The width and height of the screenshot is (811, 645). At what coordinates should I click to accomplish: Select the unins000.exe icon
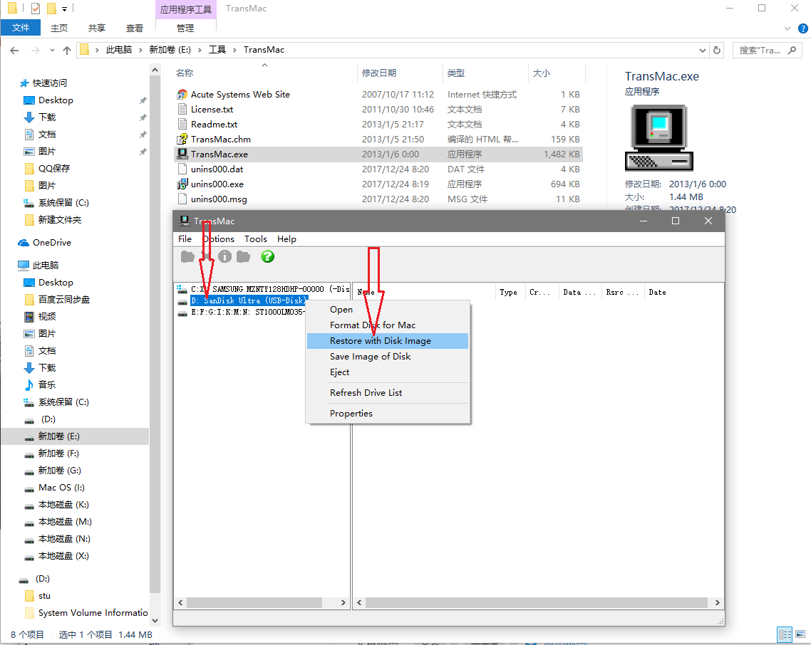pos(182,184)
